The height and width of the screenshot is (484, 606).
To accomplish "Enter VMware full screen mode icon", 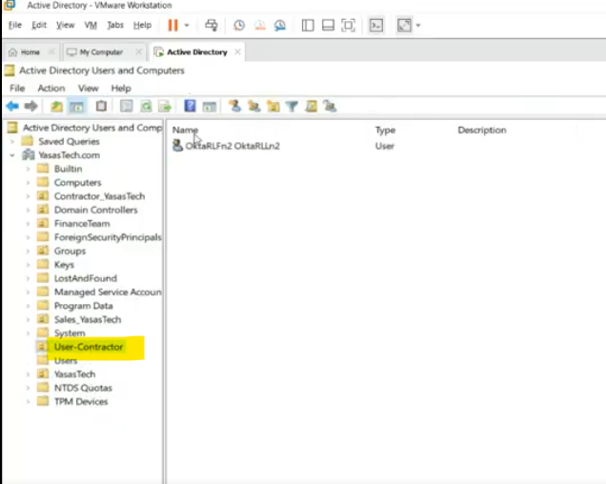I will pyautogui.click(x=348, y=25).
